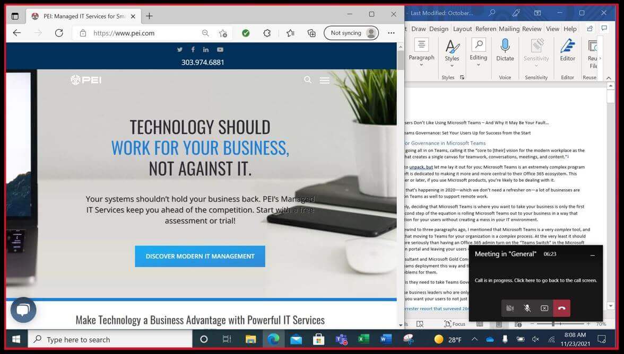Add page to favorites star icon
This screenshot has height=354, width=624.
point(223,33)
